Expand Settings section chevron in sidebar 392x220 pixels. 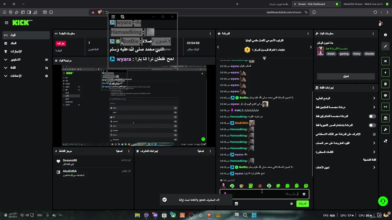click(x=6, y=76)
